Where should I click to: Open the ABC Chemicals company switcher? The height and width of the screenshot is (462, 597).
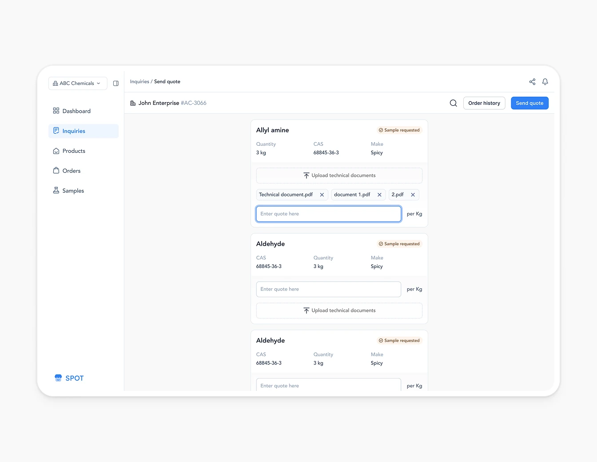point(77,83)
